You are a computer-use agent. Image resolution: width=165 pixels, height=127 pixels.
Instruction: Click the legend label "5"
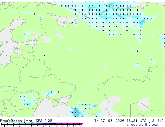point(26,126)
